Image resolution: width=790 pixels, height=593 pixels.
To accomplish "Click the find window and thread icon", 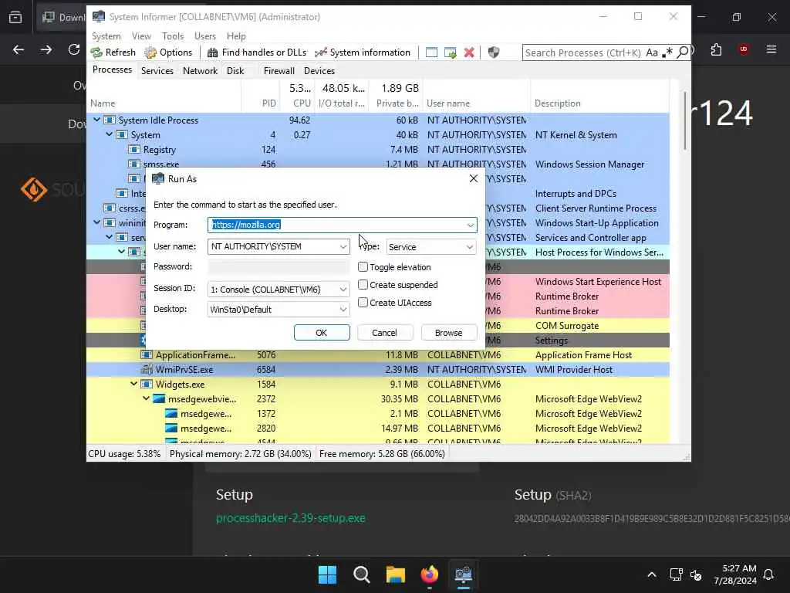I will tap(450, 53).
